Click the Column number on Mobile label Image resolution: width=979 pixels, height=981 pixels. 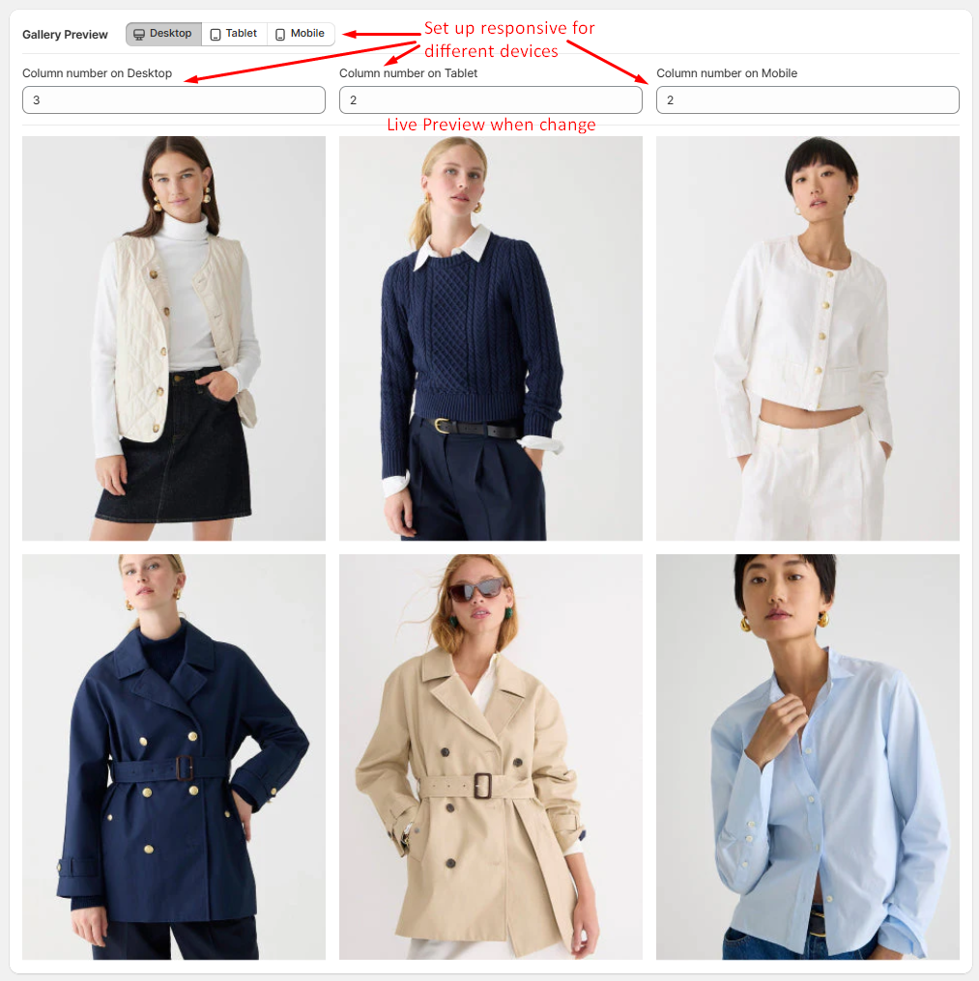click(727, 73)
